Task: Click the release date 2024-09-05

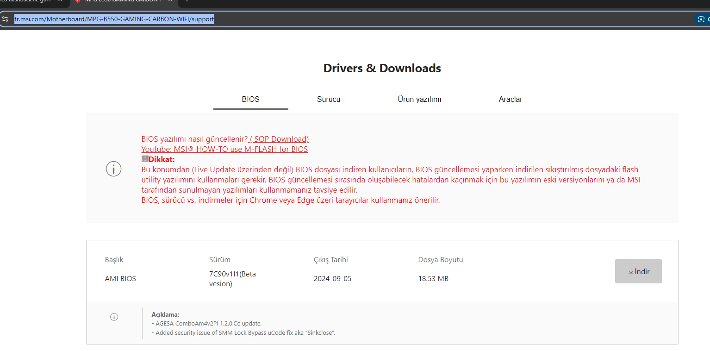Action: point(333,279)
